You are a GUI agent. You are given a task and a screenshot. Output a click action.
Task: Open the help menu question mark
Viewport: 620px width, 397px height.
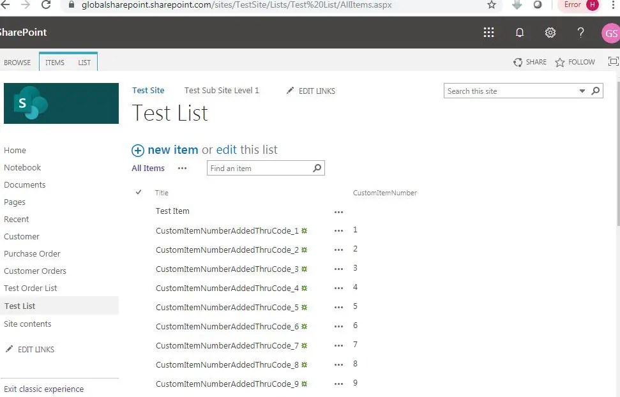[580, 33]
